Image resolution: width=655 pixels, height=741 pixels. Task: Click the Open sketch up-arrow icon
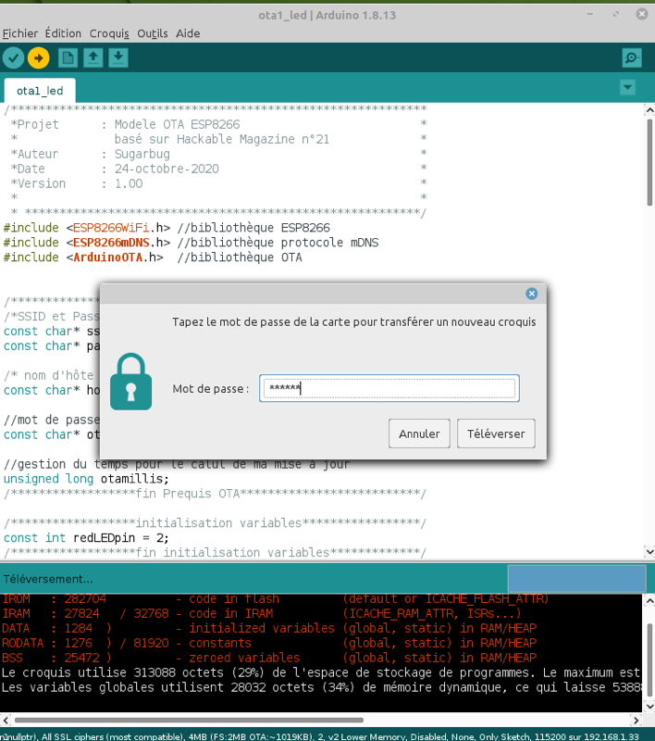(93, 57)
